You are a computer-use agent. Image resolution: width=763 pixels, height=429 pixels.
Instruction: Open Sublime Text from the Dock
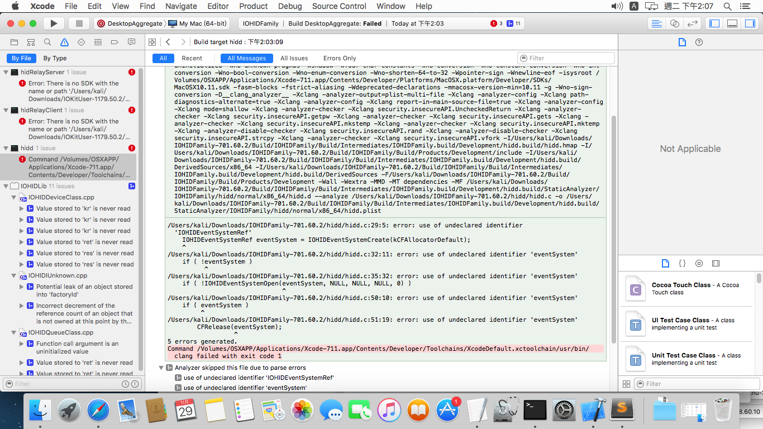coord(622,411)
